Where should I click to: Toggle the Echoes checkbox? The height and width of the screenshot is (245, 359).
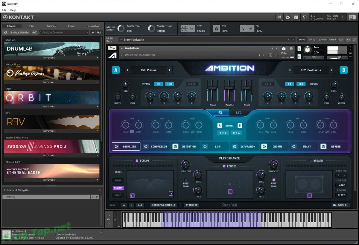click(x=224, y=166)
